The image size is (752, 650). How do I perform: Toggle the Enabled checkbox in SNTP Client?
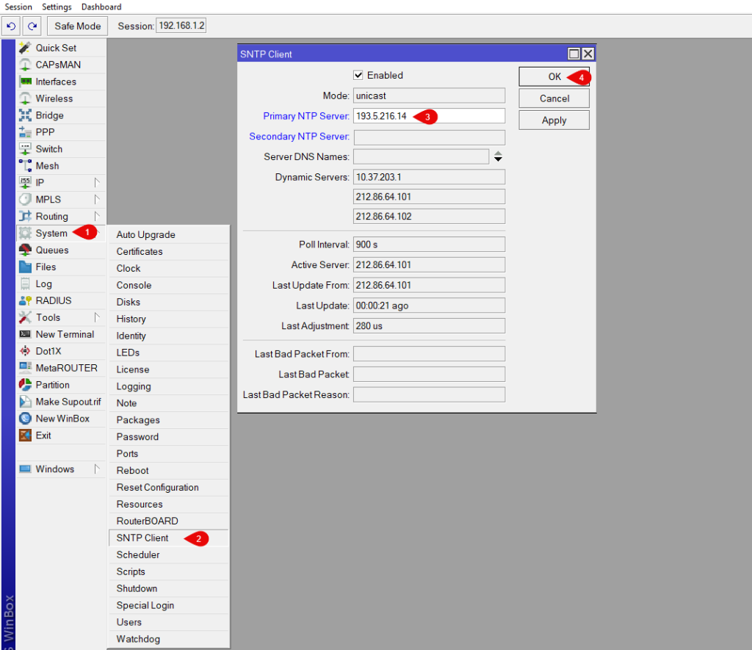(358, 76)
